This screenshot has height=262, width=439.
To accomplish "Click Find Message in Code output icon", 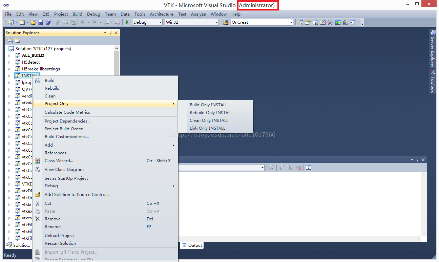I will tap(272, 168).
